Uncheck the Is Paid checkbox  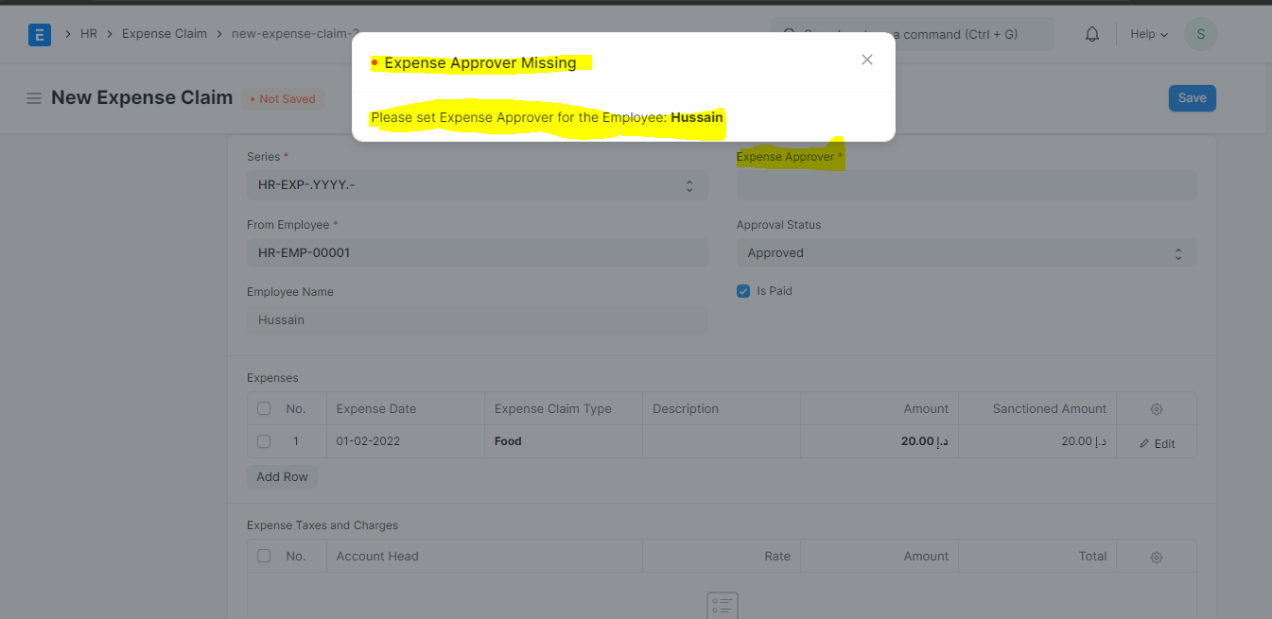pos(743,290)
